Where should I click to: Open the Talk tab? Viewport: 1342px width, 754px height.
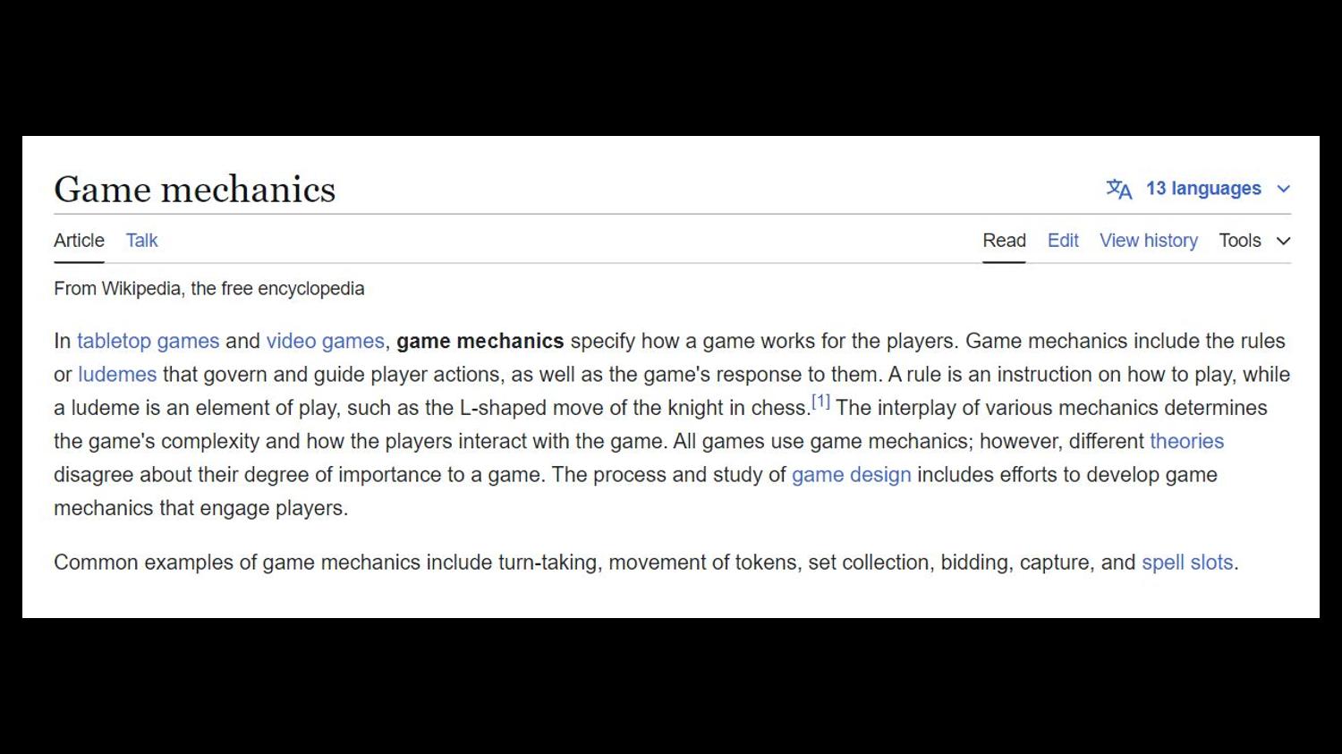pos(141,241)
